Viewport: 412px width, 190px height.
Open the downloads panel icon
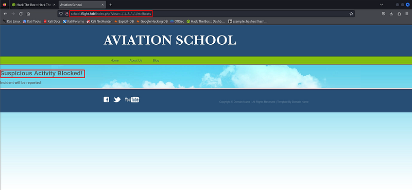(x=391, y=14)
